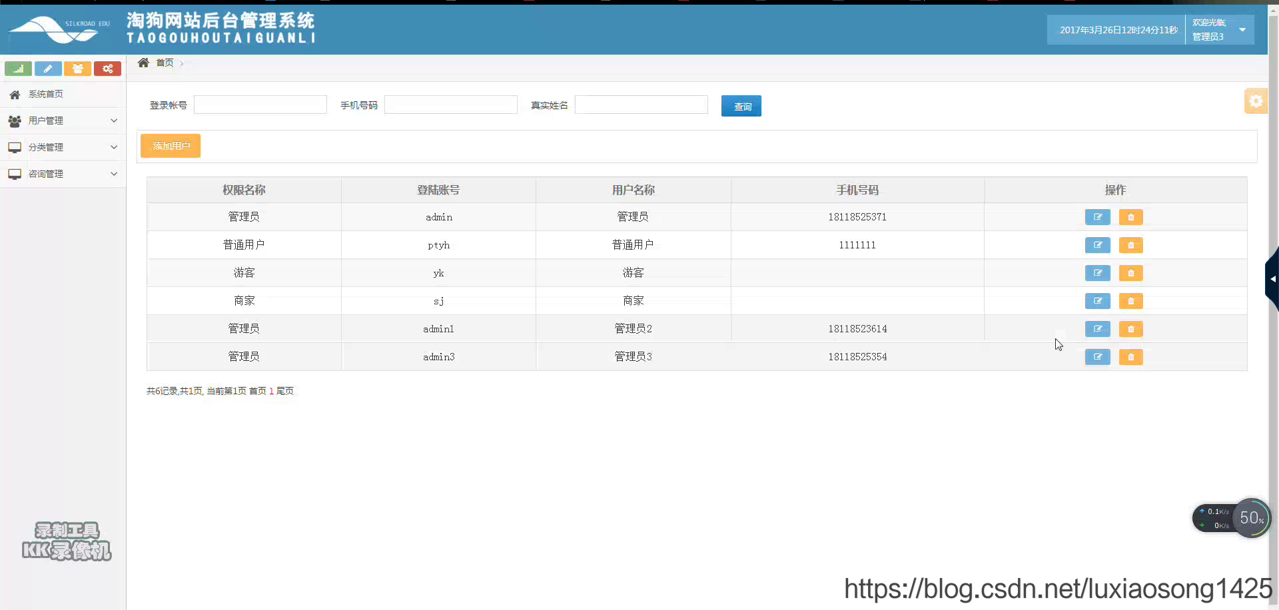Click the 添加用户 button

pos(171,146)
